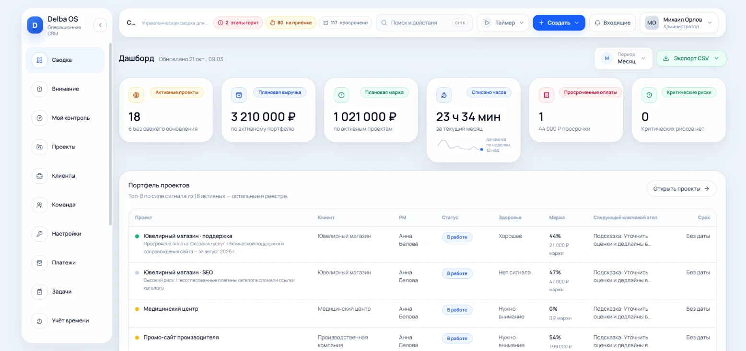Screen dimensions: 746x351
Task: Click the hours sparkline chart
Action: click(460, 145)
